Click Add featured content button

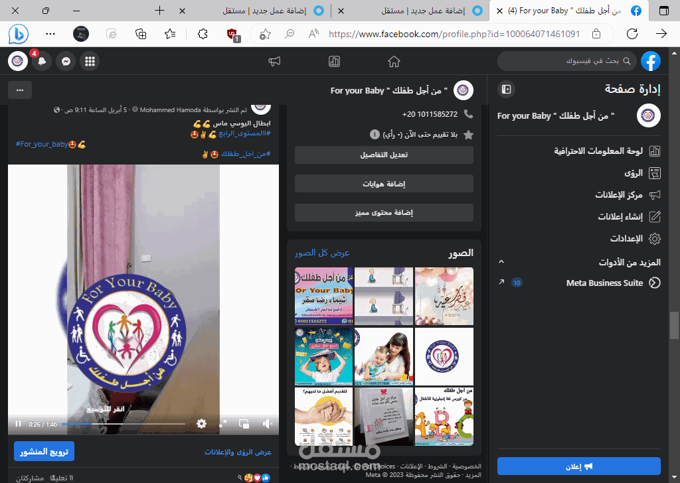tap(384, 213)
